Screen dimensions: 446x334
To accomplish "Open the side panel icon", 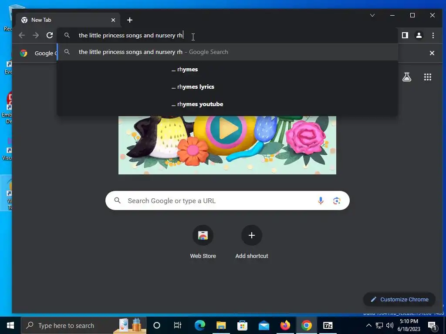I will pyautogui.click(x=405, y=35).
